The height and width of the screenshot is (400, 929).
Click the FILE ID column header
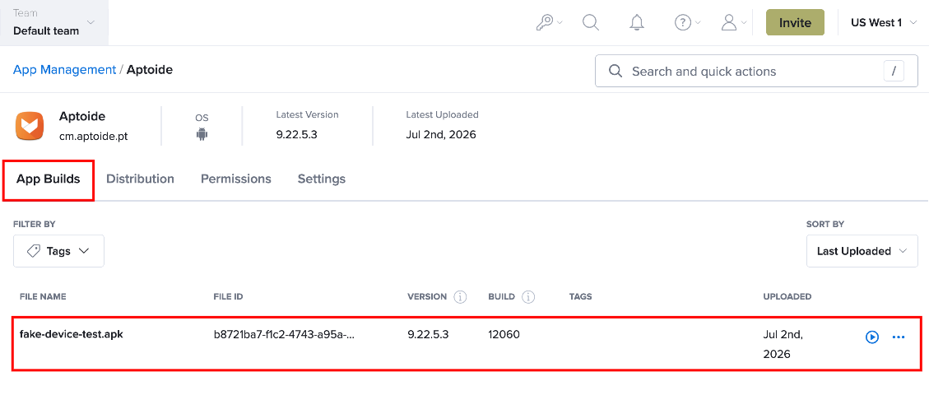click(x=229, y=296)
